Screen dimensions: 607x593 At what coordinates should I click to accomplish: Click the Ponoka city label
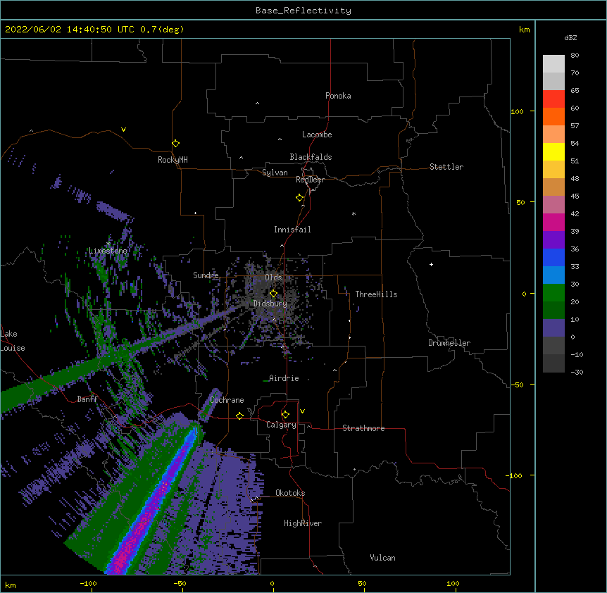tap(338, 96)
